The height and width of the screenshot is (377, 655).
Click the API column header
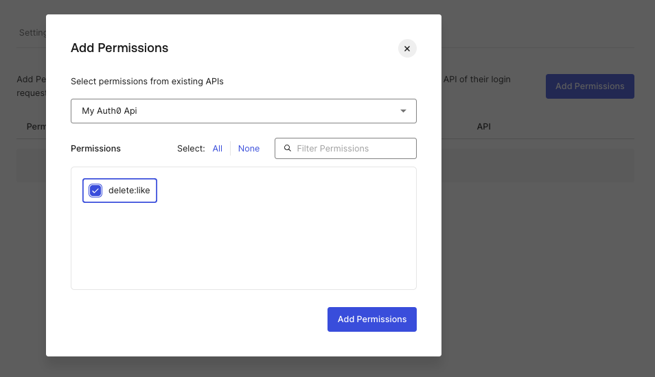click(x=483, y=127)
